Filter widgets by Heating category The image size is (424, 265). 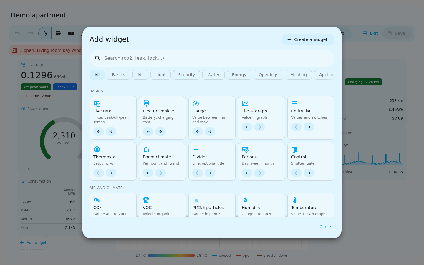pos(299,75)
